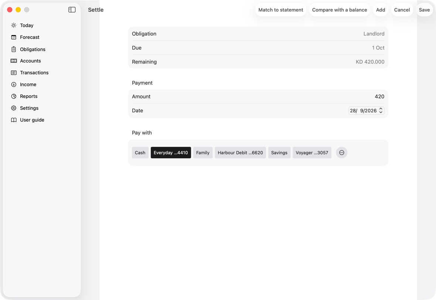This screenshot has width=436, height=300.
Task: Pick the Voyager ...3057 account chip
Action: [312, 153]
